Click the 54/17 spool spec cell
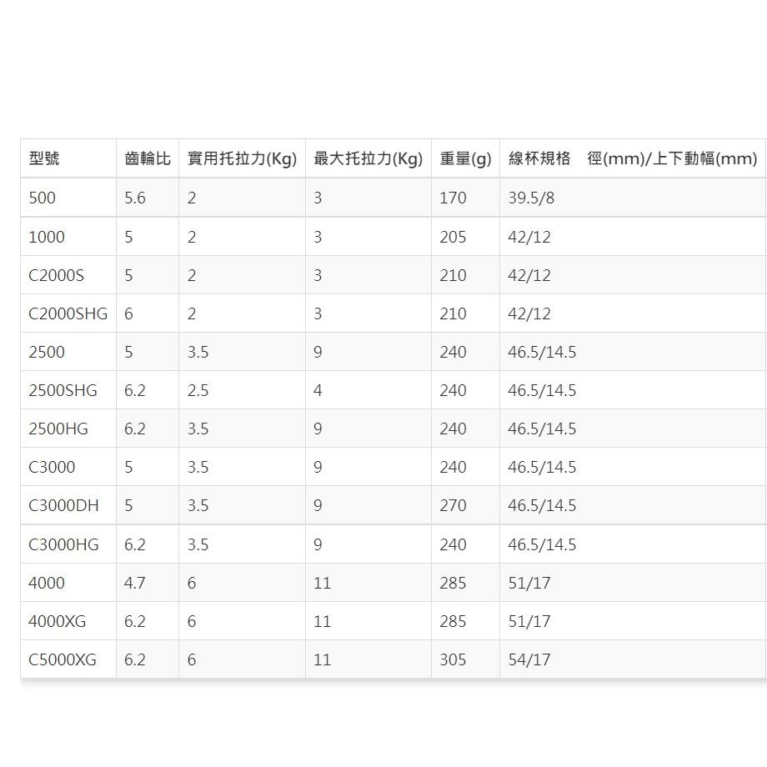 point(529,659)
